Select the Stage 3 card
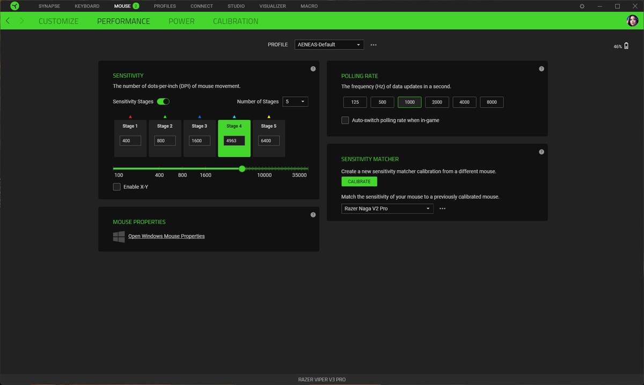 pyautogui.click(x=199, y=138)
